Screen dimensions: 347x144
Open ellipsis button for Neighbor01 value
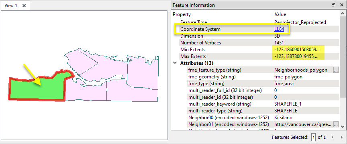point(336,124)
